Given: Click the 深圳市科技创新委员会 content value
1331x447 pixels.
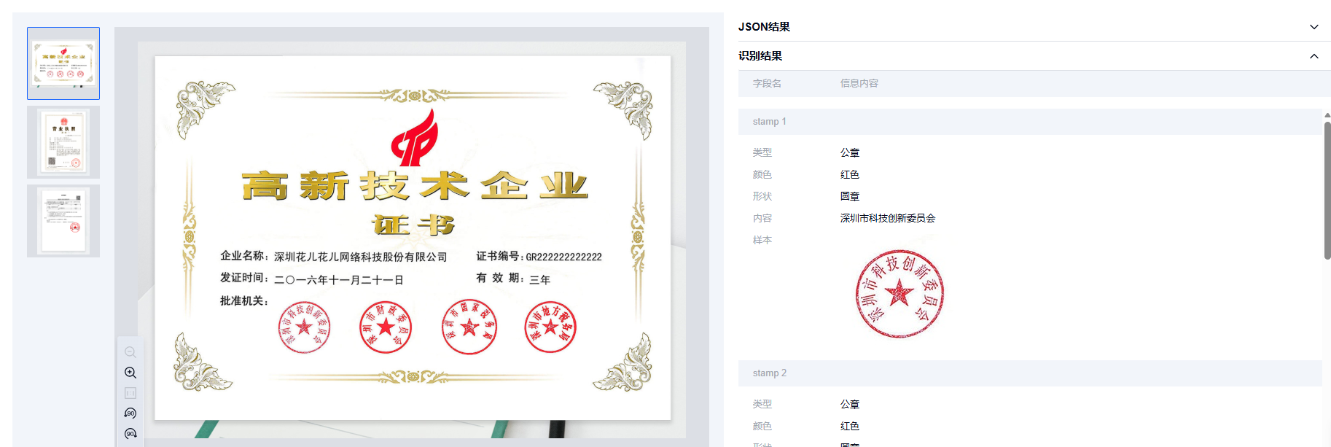Looking at the screenshot, I should tap(887, 218).
